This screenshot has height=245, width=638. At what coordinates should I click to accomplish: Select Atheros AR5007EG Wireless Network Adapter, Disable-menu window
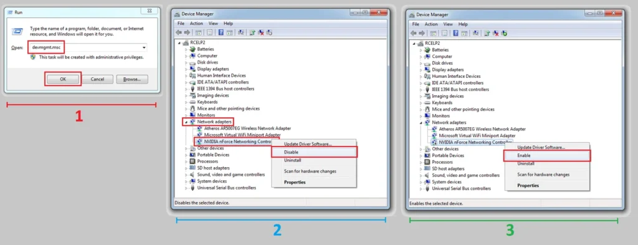point(247,128)
